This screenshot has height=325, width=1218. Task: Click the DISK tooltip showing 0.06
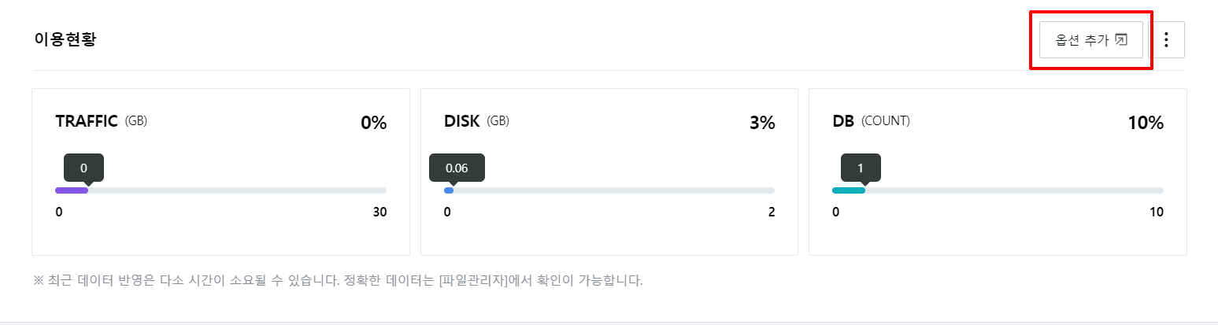(457, 168)
